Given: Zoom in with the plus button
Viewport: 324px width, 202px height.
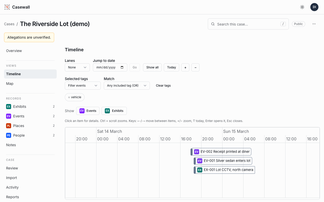Looking at the screenshot, I should (185, 67).
